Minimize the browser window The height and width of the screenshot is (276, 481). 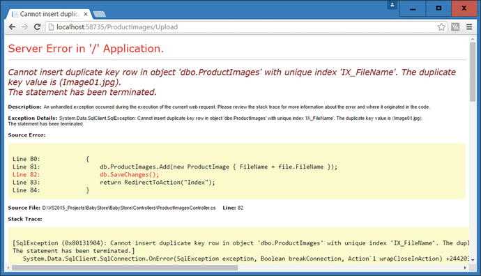pyautogui.click(x=413, y=8)
